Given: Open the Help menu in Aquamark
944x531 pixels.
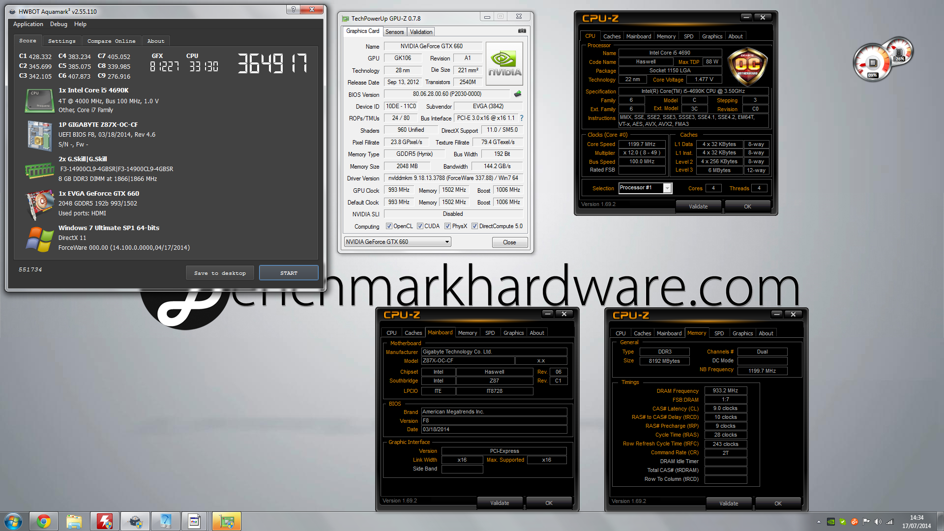Looking at the screenshot, I should [x=80, y=24].
